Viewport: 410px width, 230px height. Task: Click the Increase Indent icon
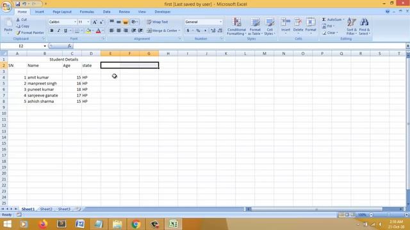tap(140, 31)
